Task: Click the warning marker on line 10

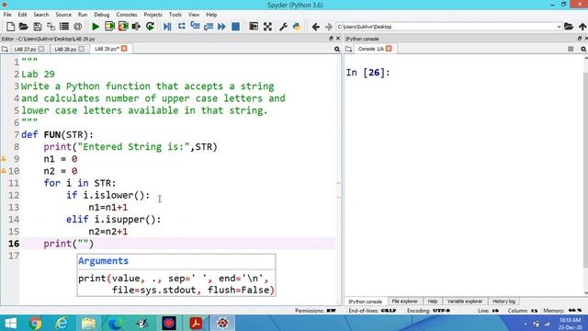Action: 4,171
